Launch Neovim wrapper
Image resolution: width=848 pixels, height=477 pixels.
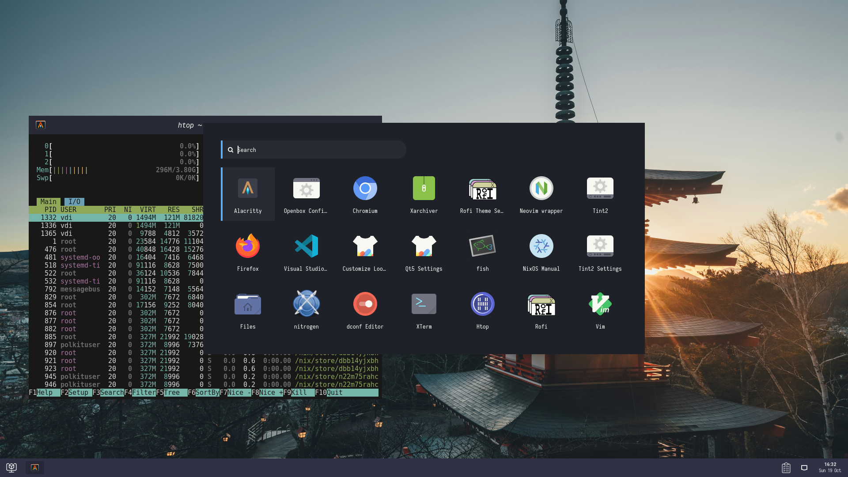coord(541,194)
